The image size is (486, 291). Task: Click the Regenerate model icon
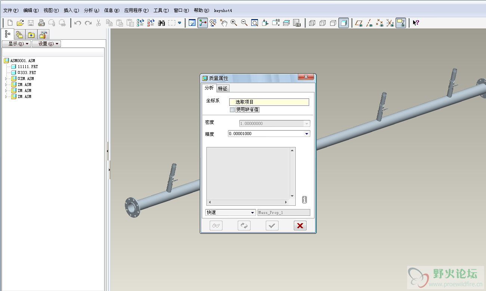[140, 23]
